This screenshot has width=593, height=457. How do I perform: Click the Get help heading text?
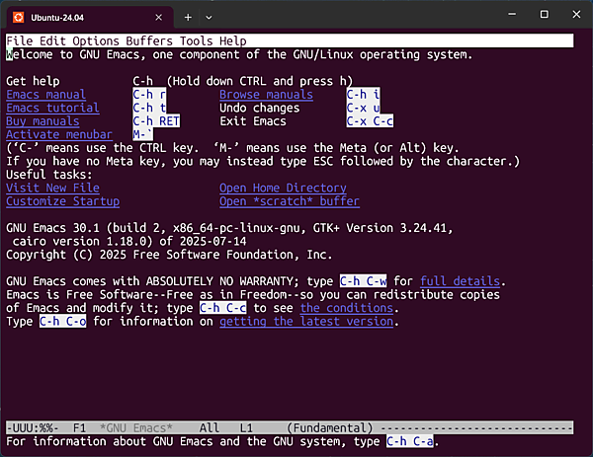(x=33, y=81)
